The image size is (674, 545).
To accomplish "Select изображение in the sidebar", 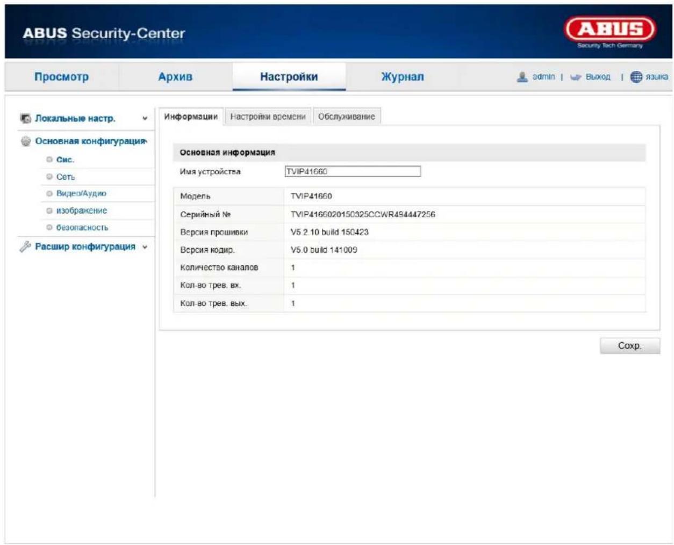I will click(x=82, y=211).
